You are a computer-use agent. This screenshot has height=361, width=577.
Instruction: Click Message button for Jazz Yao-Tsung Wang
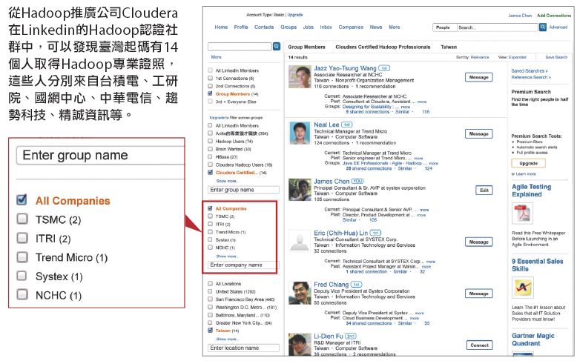point(478,77)
